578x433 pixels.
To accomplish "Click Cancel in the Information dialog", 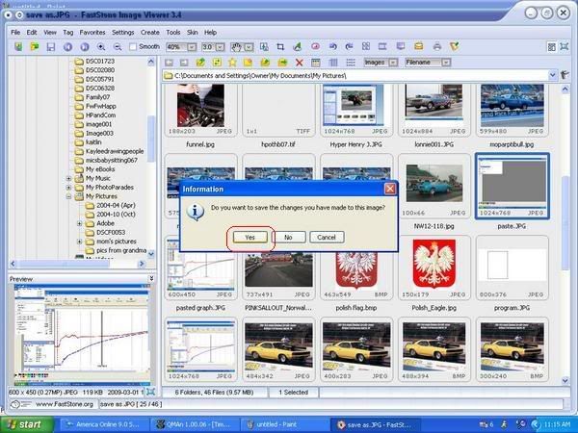I will [327, 238].
